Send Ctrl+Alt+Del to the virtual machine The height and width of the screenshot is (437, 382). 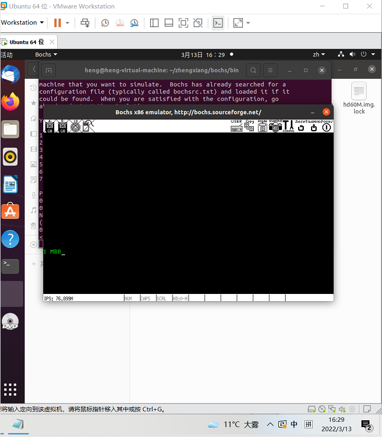pos(85,23)
